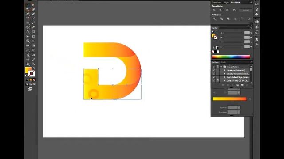284x159 pixels.
Task: Toggle dialog box for Default Actions set
Action: click(x=217, y=67)
